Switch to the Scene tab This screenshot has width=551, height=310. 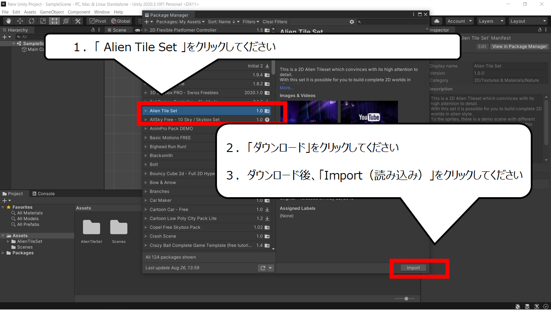coord(117,30)
